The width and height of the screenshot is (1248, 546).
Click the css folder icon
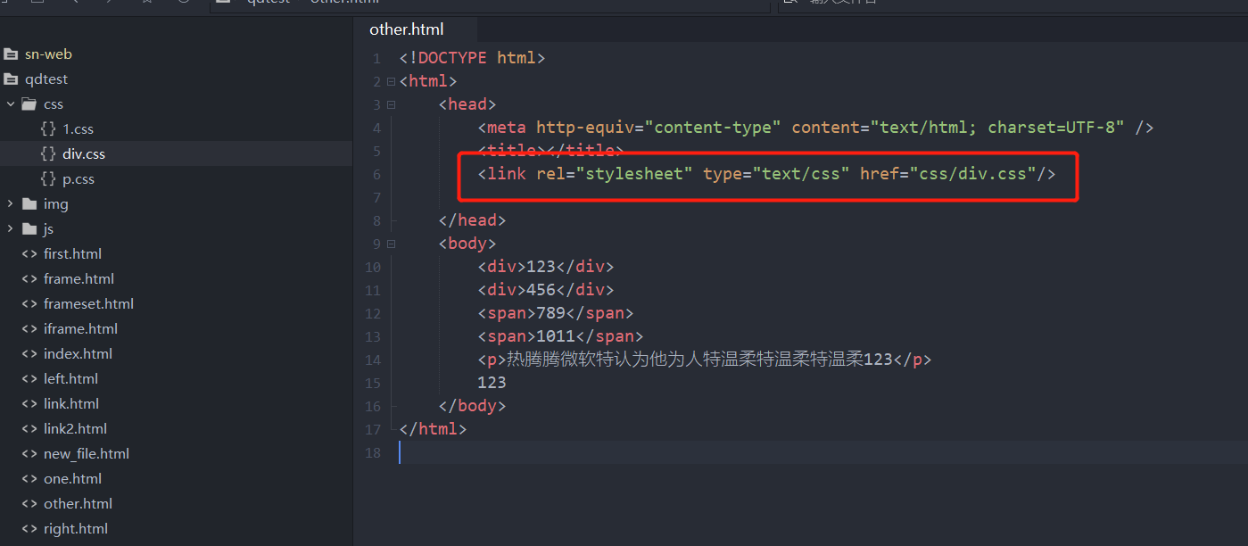tap(29, 103)
